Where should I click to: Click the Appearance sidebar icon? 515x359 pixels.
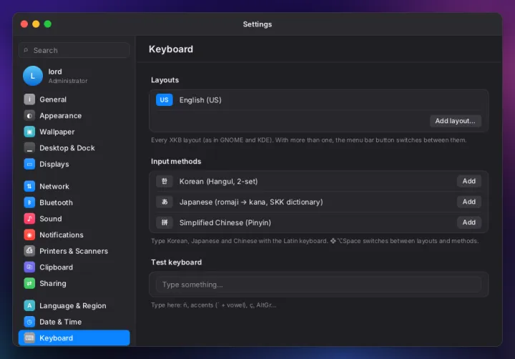click(29, 116)
